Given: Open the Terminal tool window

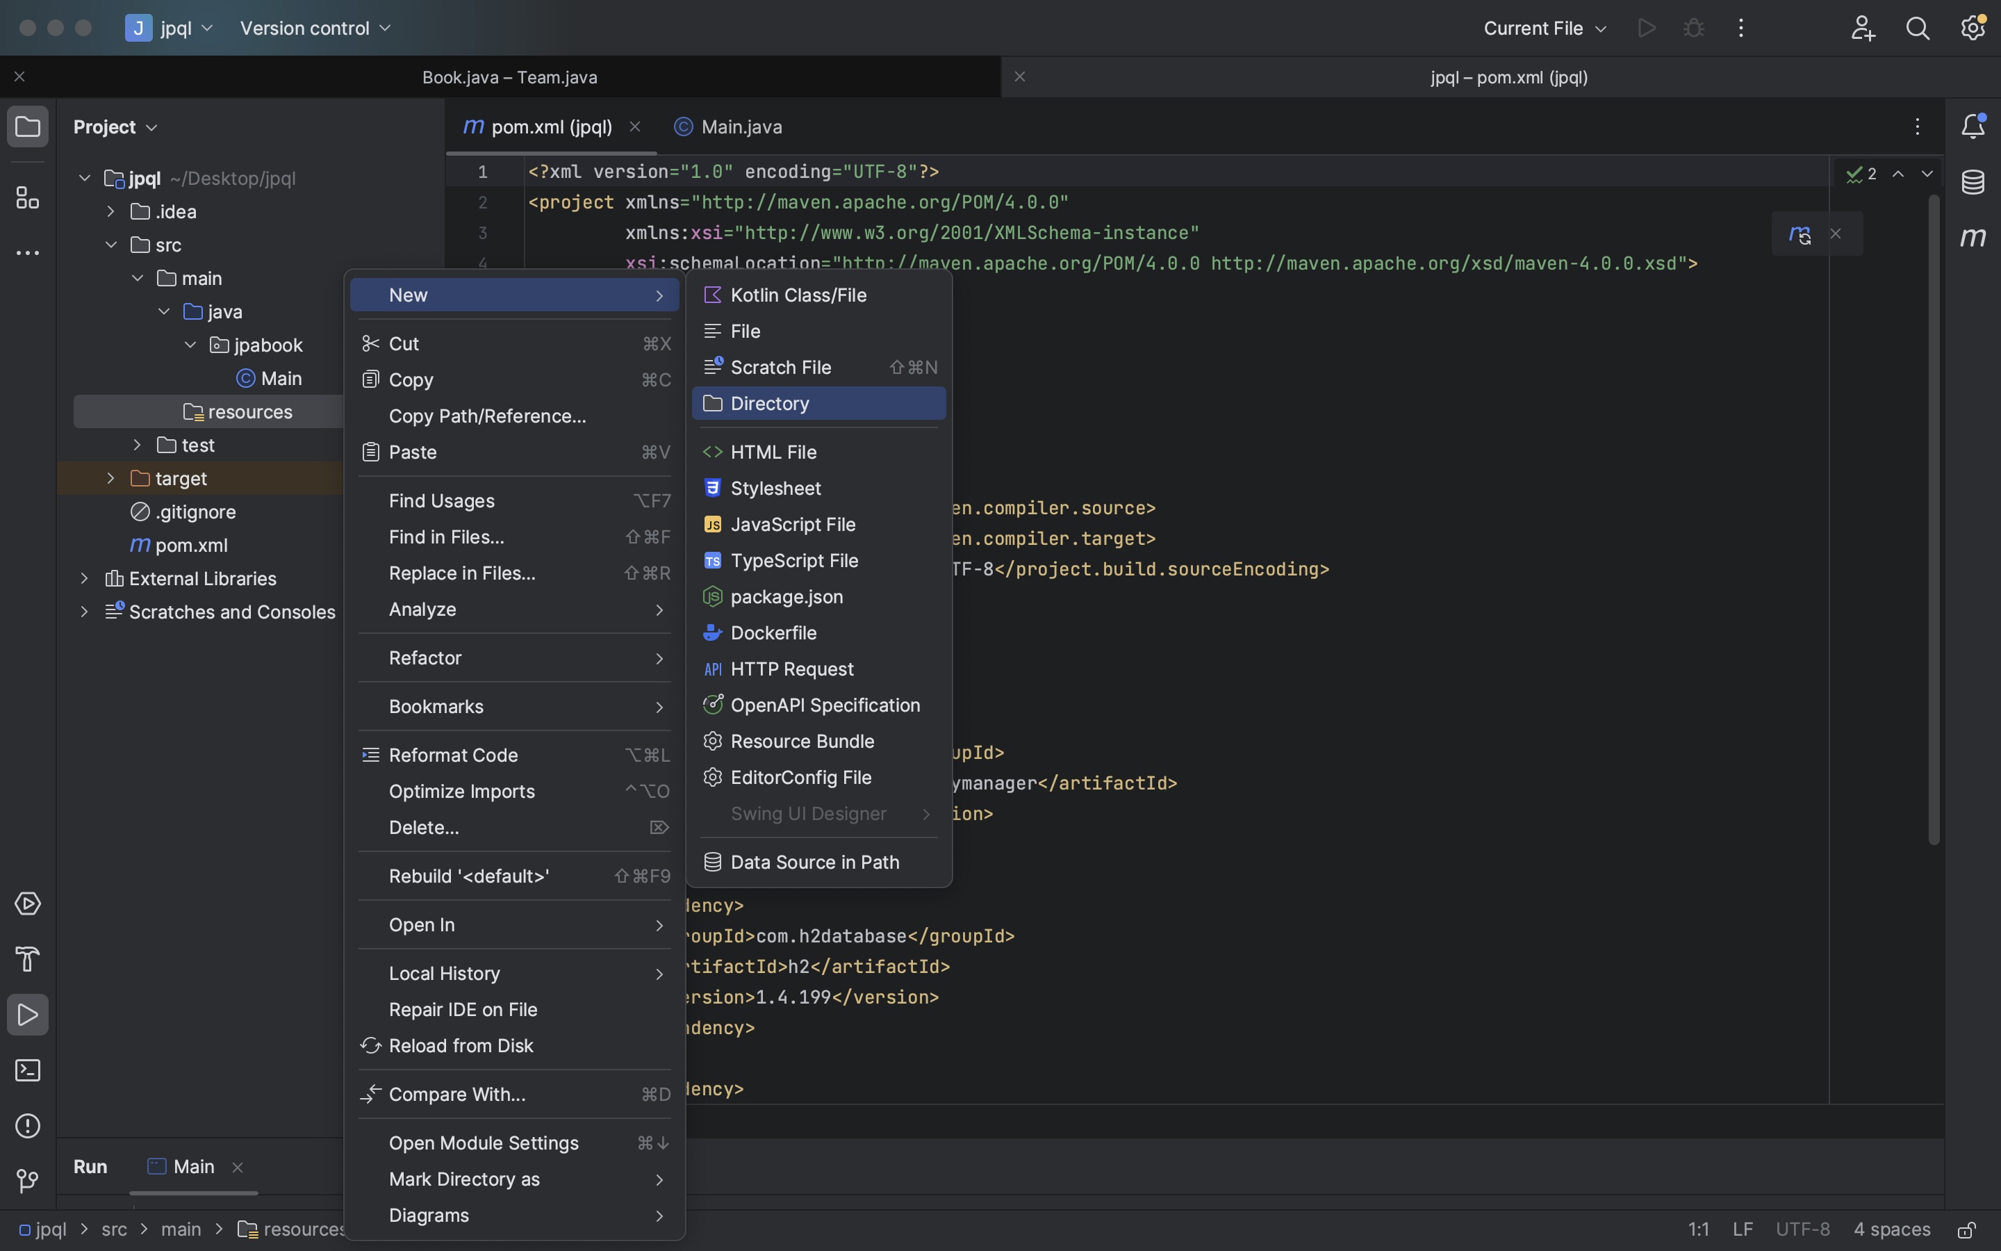Looking at the screenshot, I should pyautogui.click(x=27, y=1070).
